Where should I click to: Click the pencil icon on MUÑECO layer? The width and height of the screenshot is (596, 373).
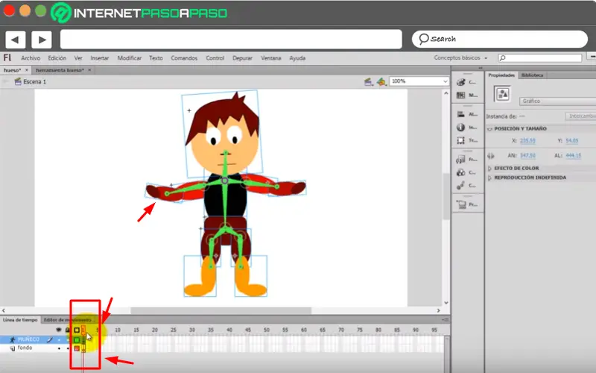click(x=49, y=339)
